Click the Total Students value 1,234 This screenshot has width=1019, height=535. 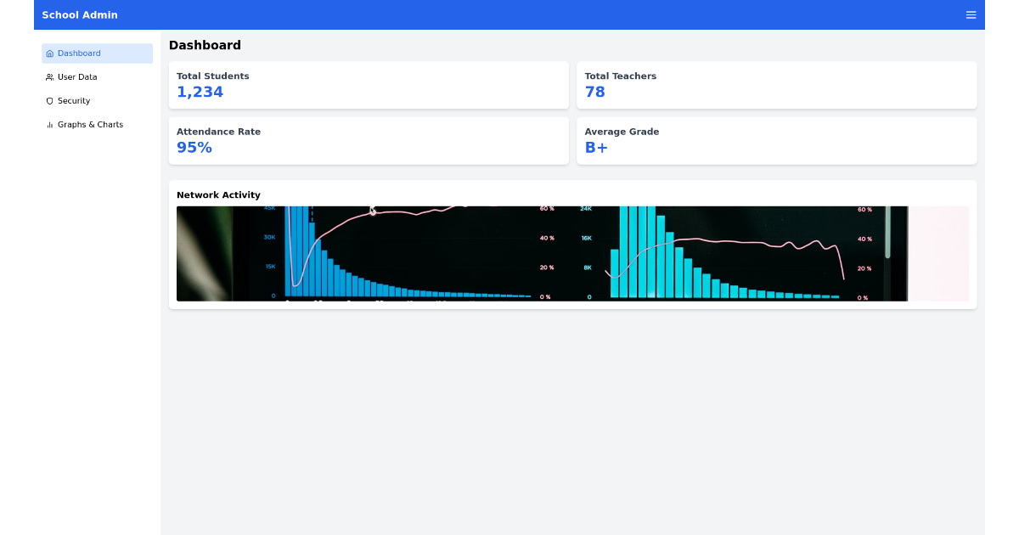tap(200, 92)
